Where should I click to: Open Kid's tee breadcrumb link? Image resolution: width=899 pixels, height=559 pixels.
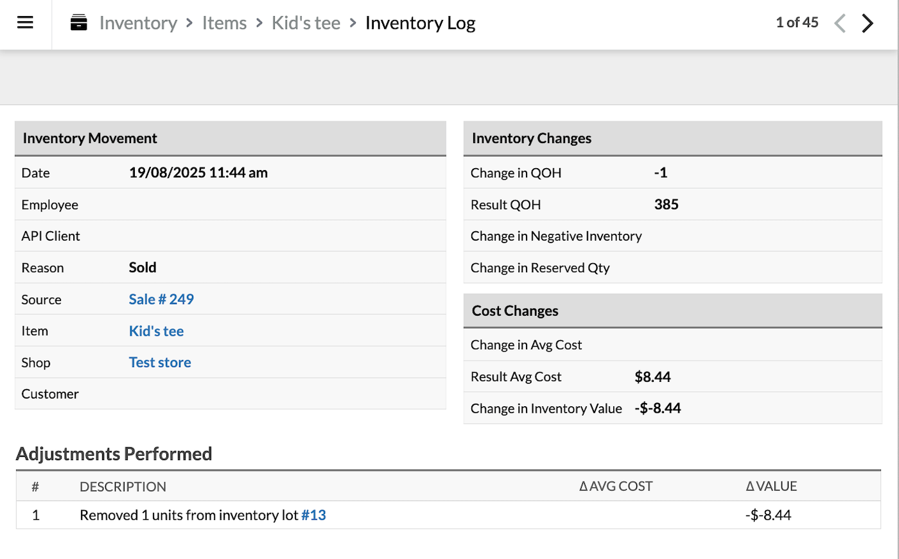[306, 23]
